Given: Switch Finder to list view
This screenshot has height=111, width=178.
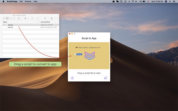Looking at the screenshot, I should [7, 18].
